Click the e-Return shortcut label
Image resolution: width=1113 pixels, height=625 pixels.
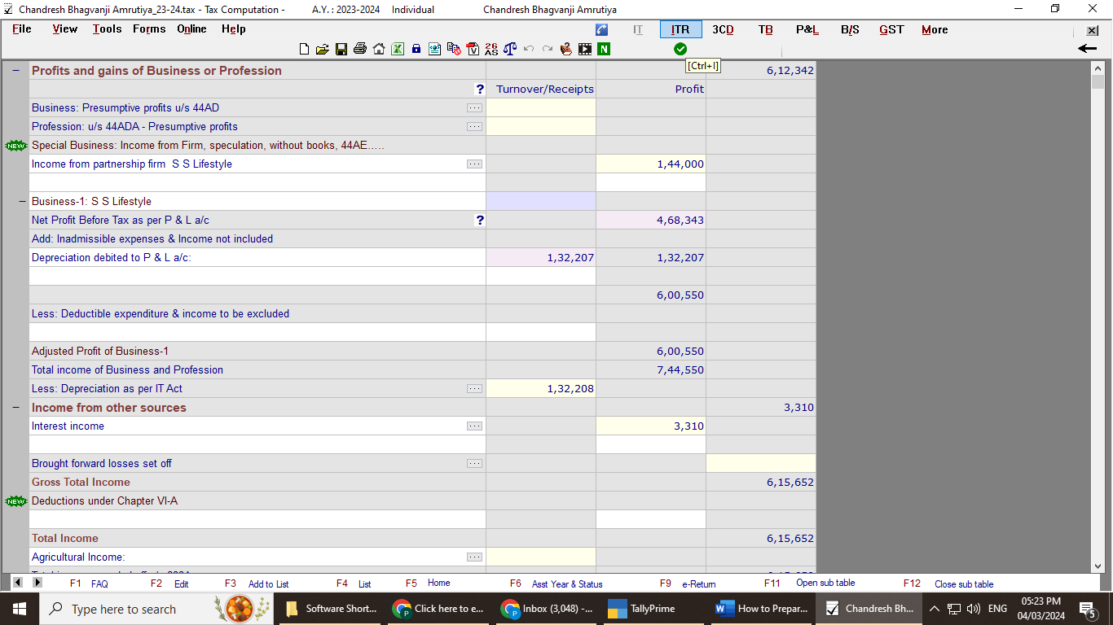click(x=698, y=583)
